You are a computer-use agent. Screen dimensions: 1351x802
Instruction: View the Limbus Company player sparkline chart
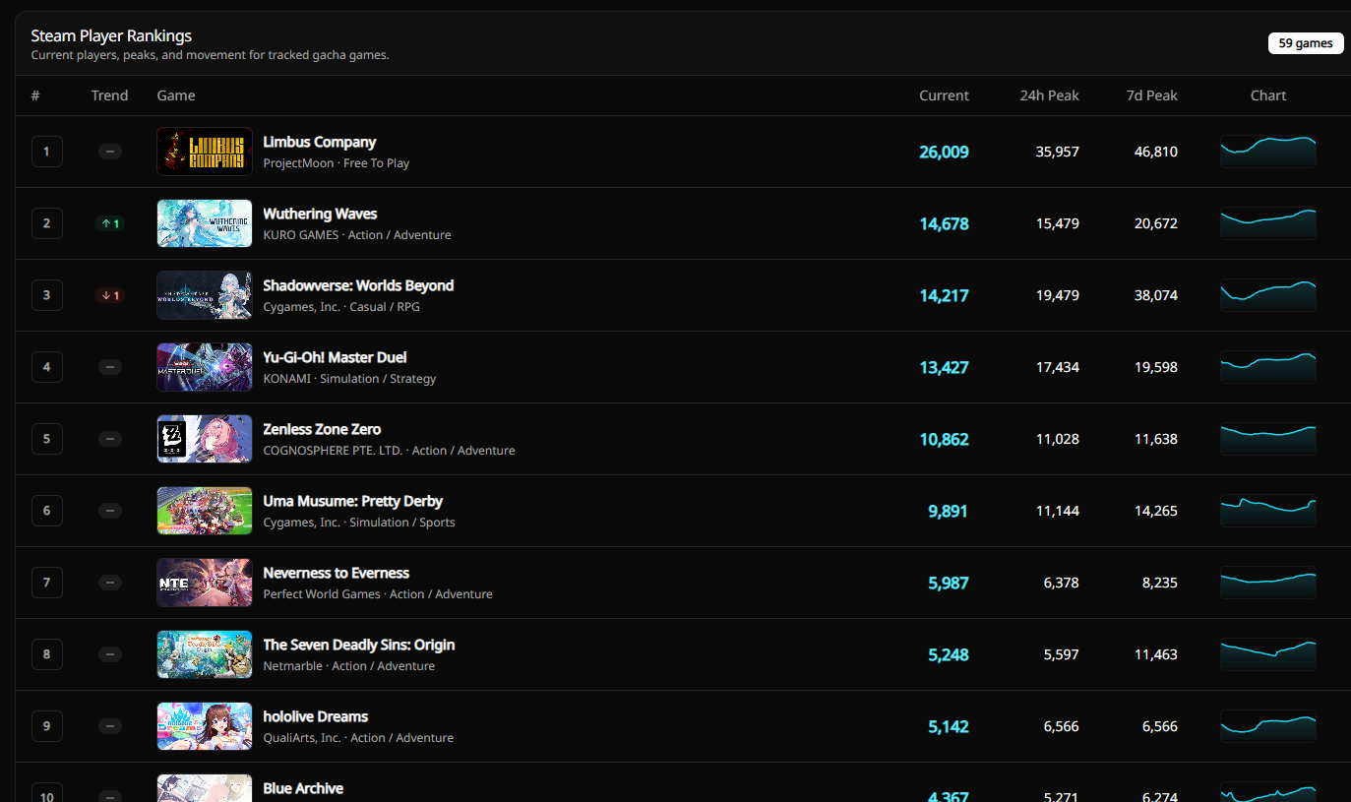click(1268, 152)
